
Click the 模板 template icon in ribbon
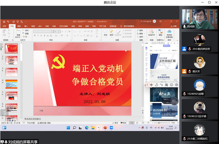pos(160,33)
